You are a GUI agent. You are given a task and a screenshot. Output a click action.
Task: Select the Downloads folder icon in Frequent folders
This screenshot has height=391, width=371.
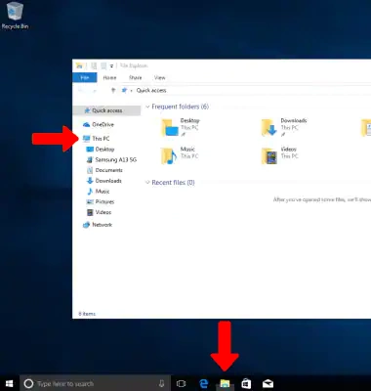[x=269, y=127]
